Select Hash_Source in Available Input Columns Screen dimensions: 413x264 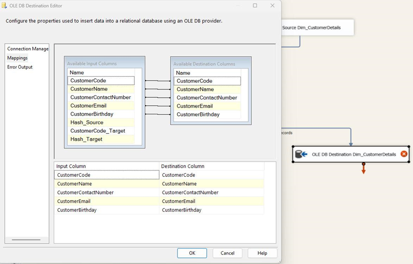(100, 122)
